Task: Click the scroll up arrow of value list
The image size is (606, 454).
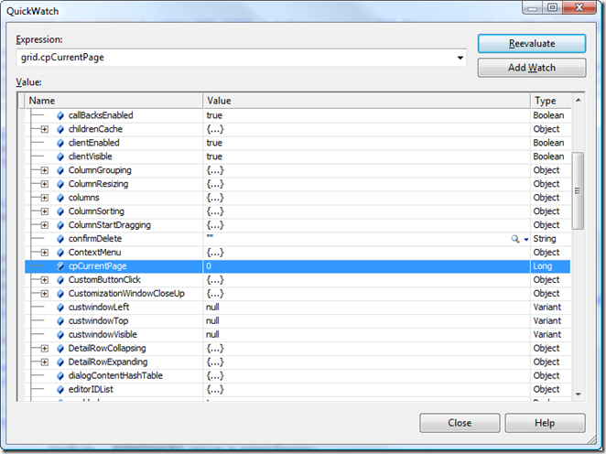Action: tap(579, 100)
